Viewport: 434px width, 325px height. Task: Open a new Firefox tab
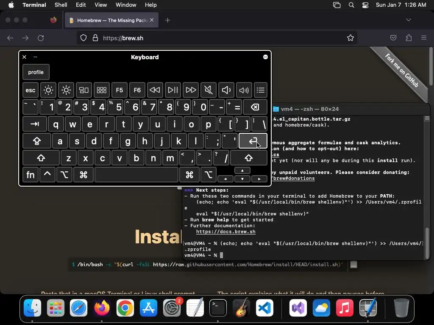(x=167, y=20)
